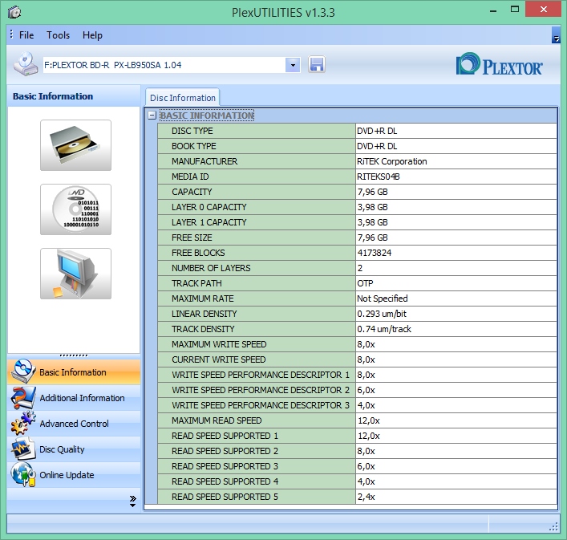The image size is (567, 540).
Task: Save disc information using floppy icon
Action: pos(316,64)
